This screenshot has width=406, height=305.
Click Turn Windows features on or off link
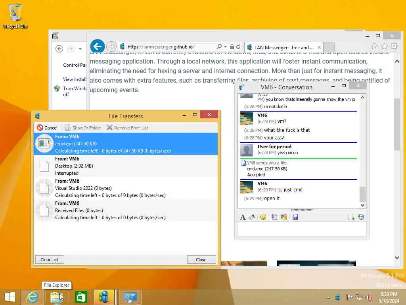[75, 91]
